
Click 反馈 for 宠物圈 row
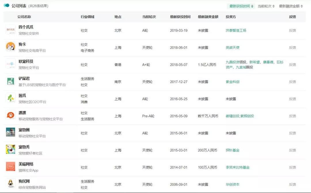(292, 133)
